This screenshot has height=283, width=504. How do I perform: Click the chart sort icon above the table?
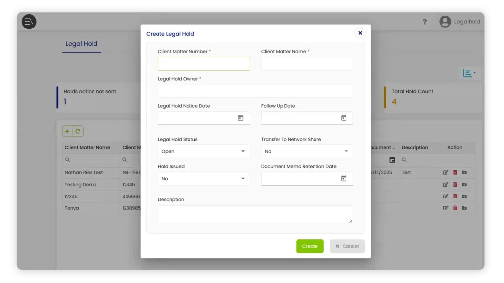click(468, 73)
